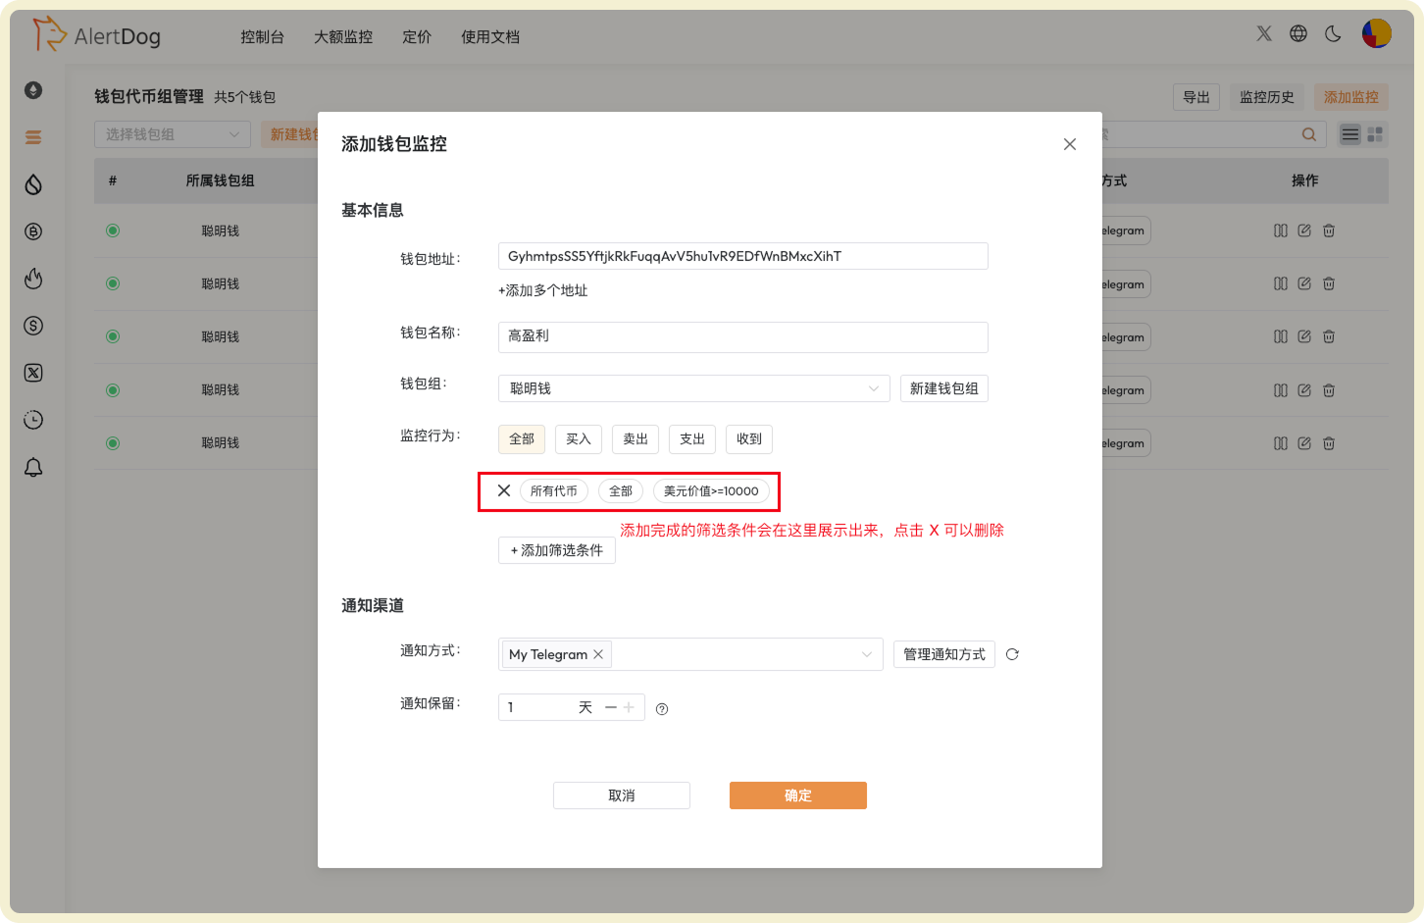This screenshot has height=923, width=1424.
Task: Open the X (Twitter) monitoring sidebar icon
Action: coord(33,373)
